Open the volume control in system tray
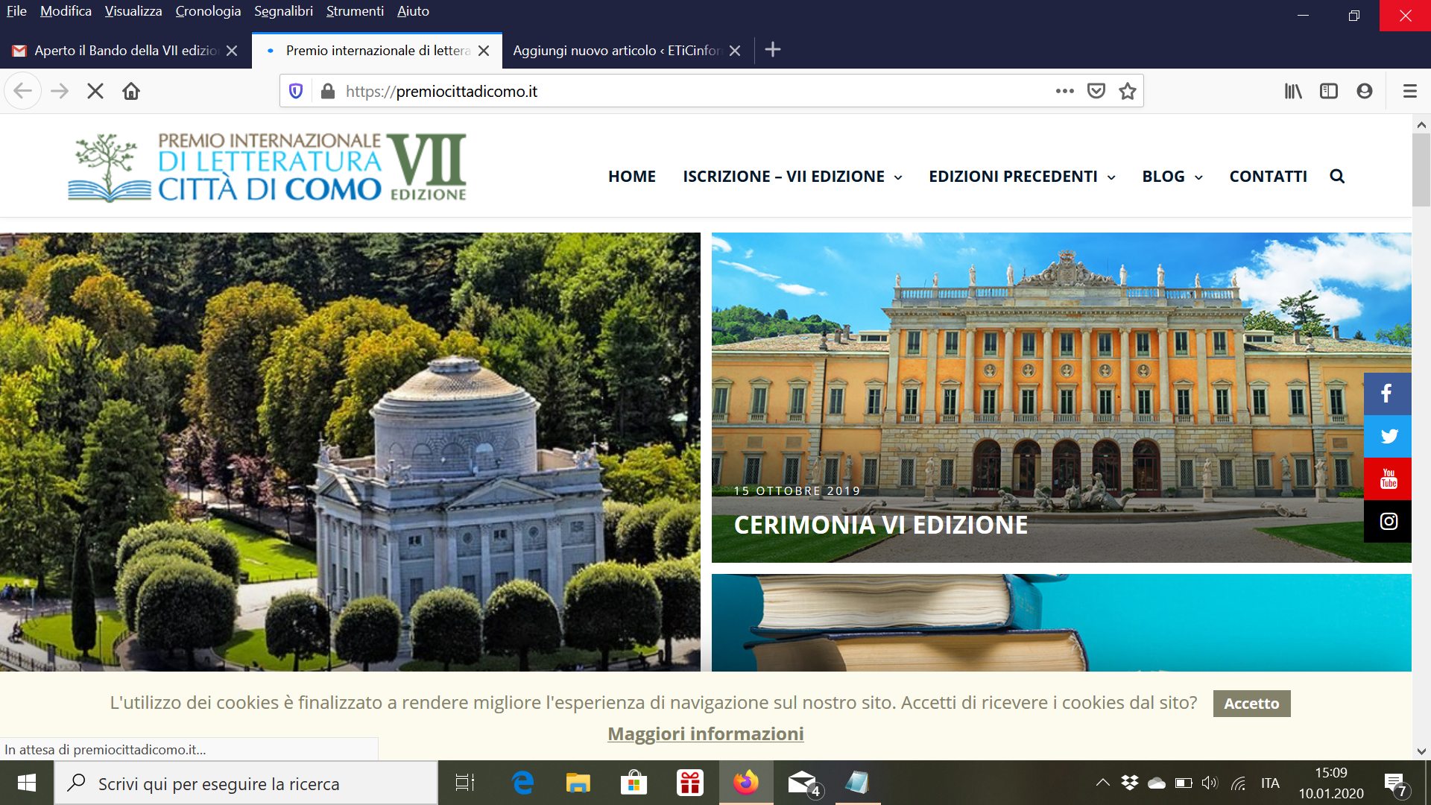Screen dimensions: 1431x805 click(x=1210, y=783)
